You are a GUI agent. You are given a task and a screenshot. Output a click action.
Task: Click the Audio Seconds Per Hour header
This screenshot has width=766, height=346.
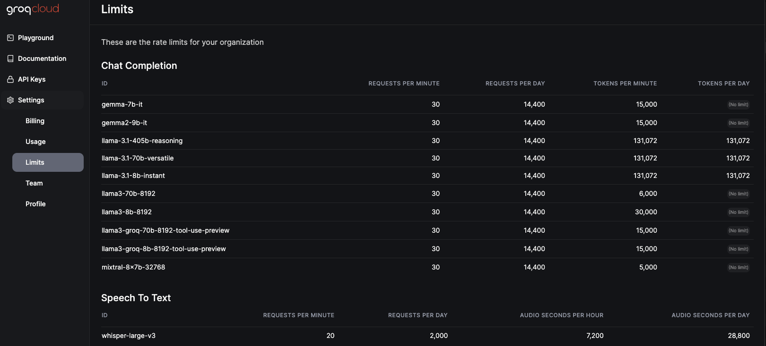(x=562, y=315)
